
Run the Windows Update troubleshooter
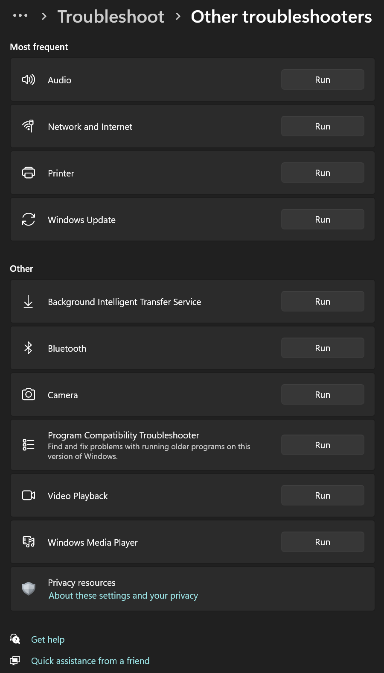323,220
